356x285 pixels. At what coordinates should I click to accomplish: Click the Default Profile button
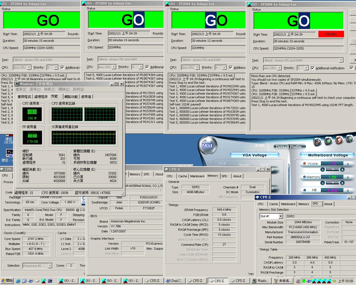(x=289, y=147)
